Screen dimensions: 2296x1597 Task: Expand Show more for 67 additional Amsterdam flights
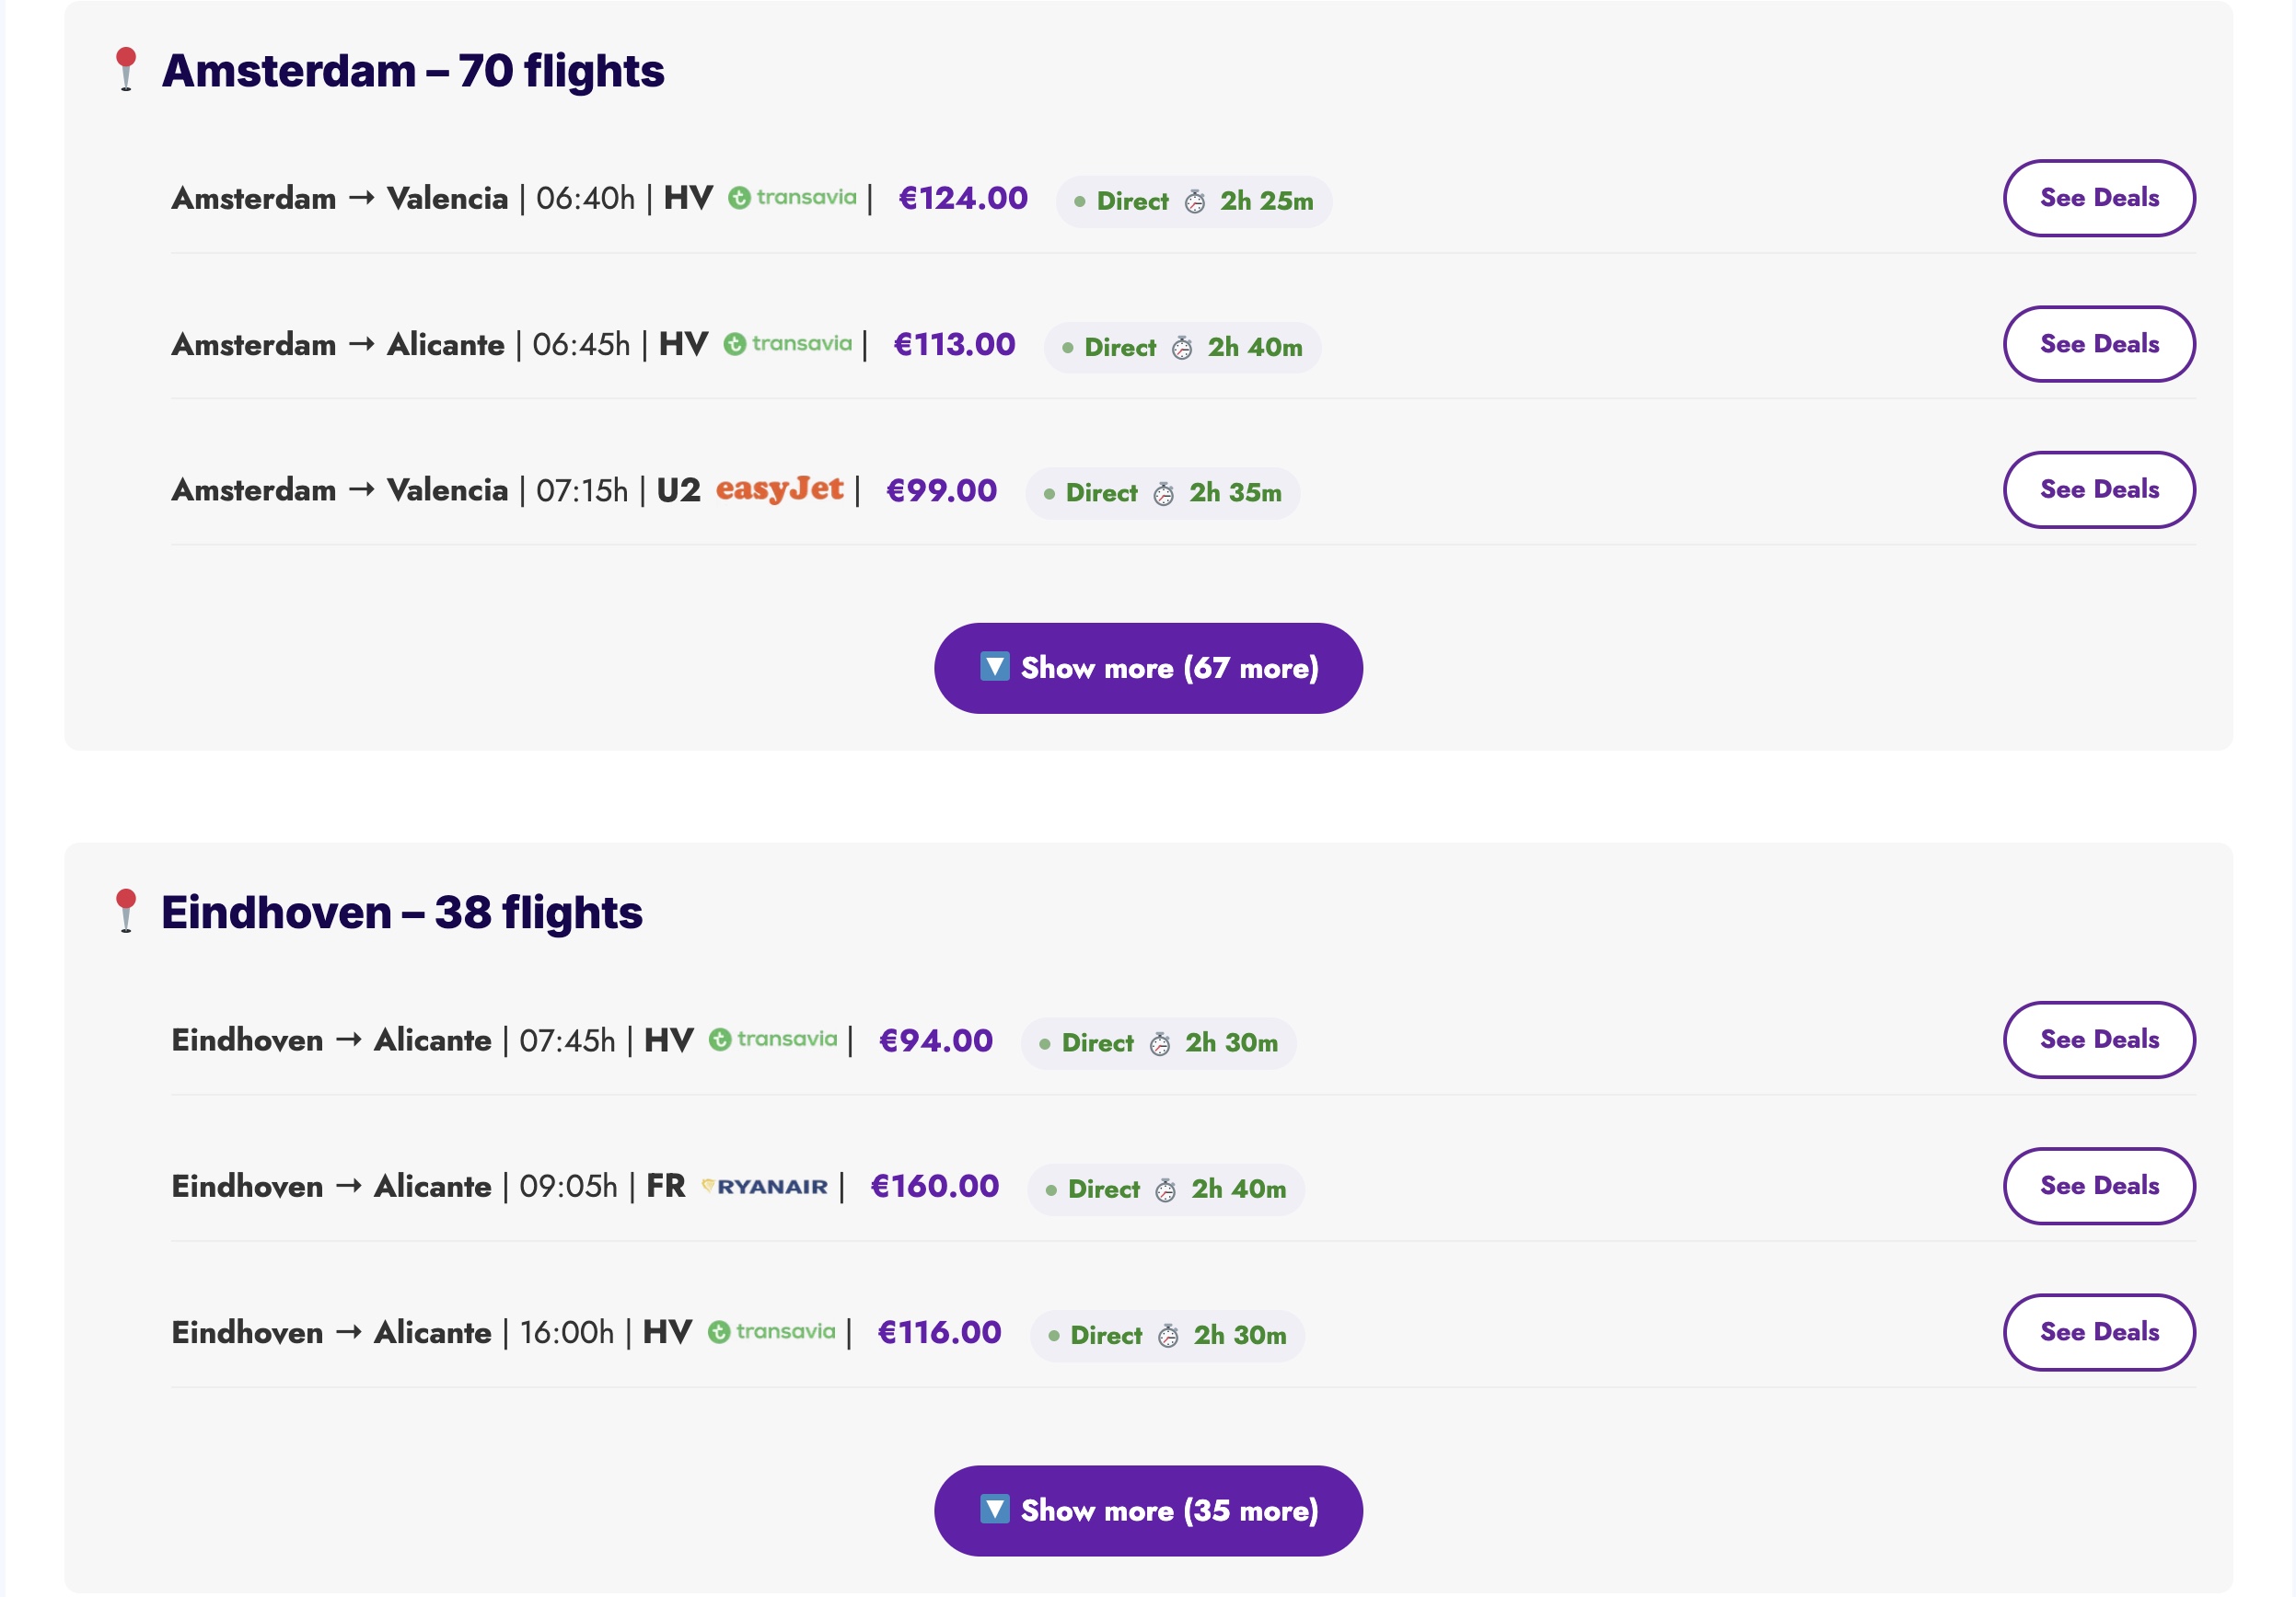[x=1148, y=668]
